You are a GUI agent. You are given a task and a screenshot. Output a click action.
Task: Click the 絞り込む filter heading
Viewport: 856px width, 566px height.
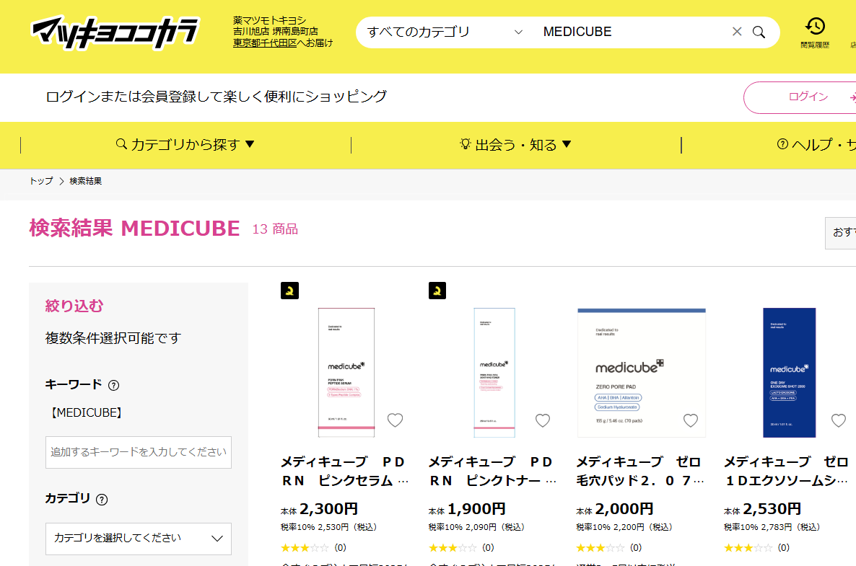point(74,306)
